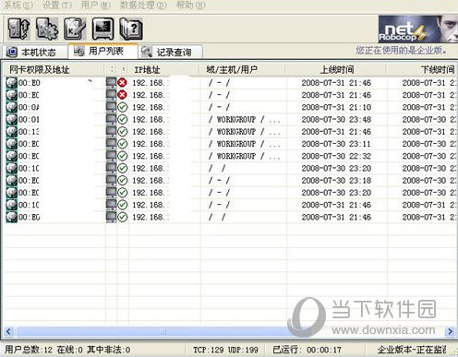458x357 pixels.
Task: Click the server-with-arrows toolbar icon
Action: (18, 29)
